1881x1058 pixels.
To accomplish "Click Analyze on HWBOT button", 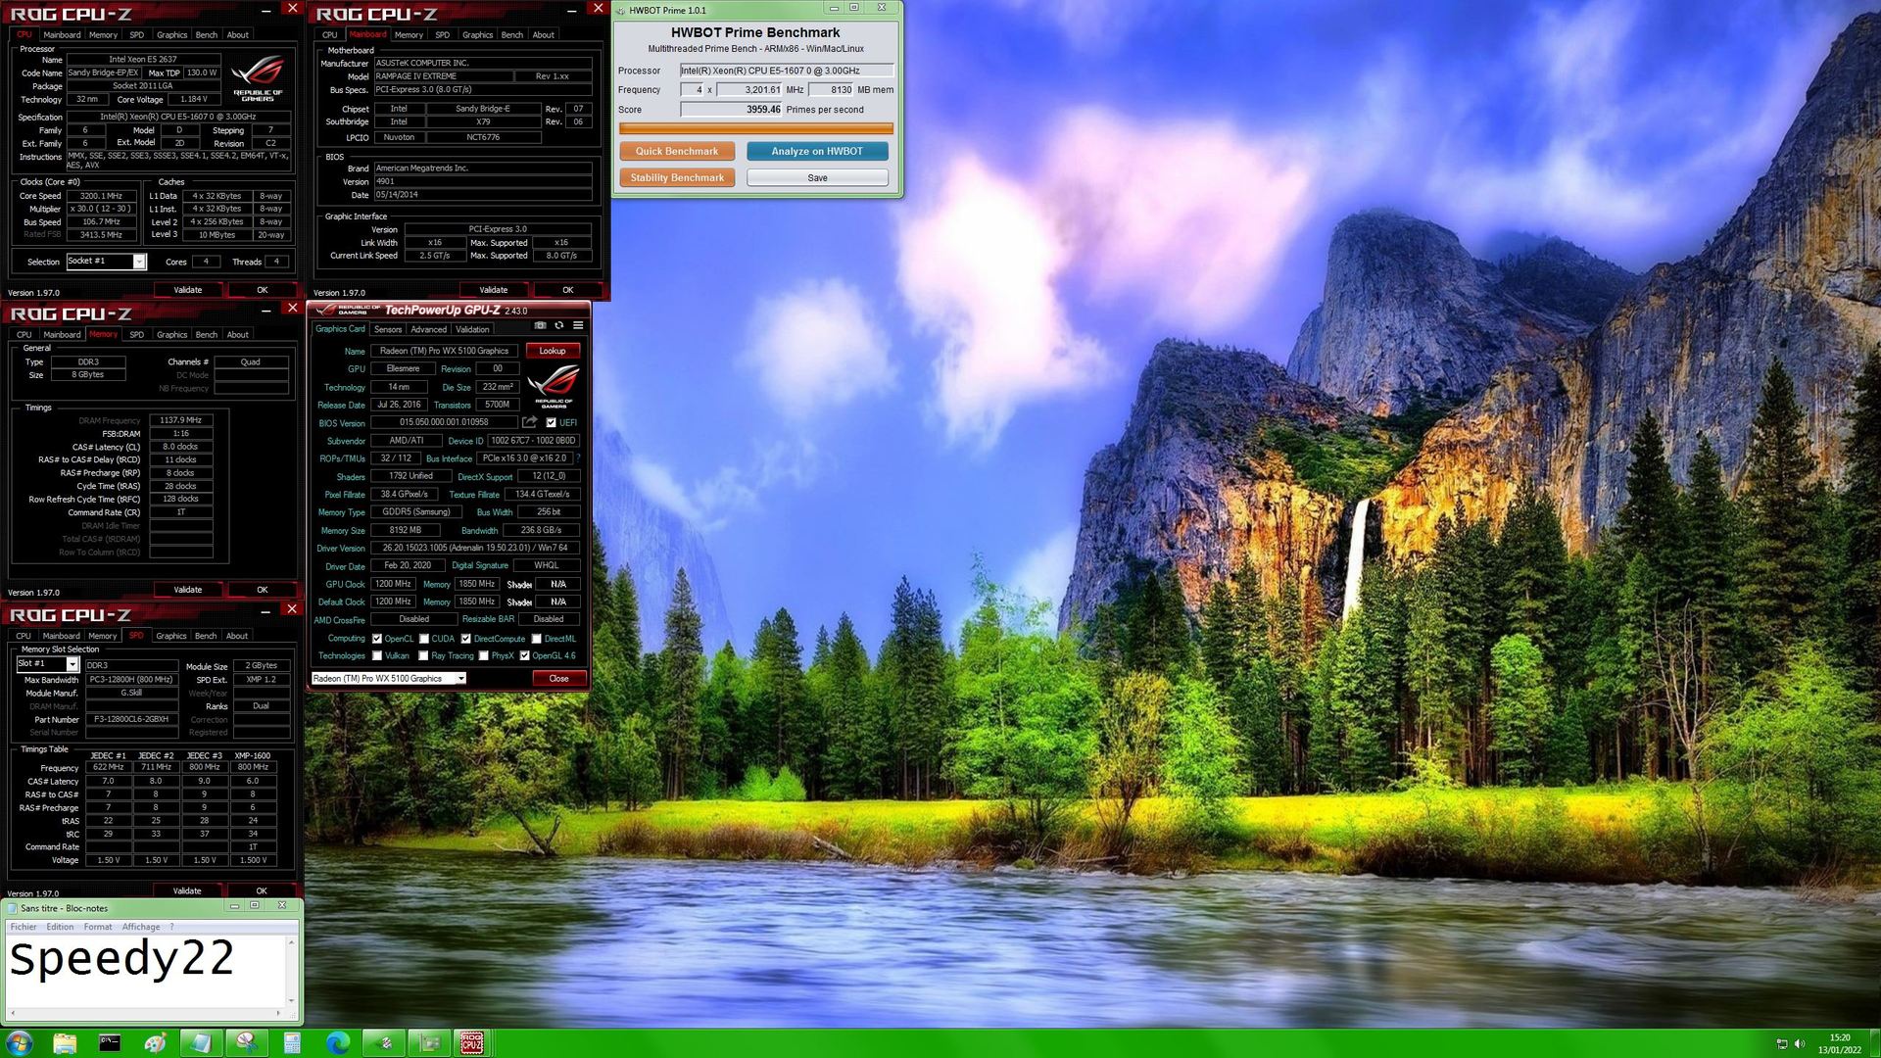I will tap(817, 151).
